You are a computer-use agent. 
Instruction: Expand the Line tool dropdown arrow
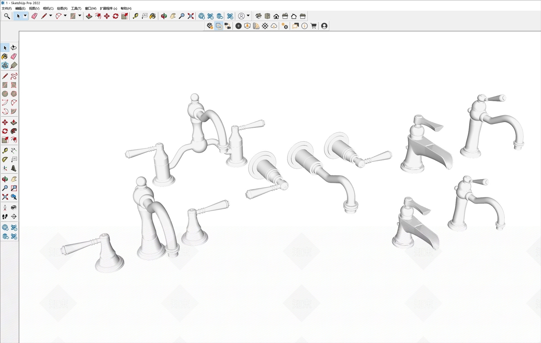pos(51,16)
